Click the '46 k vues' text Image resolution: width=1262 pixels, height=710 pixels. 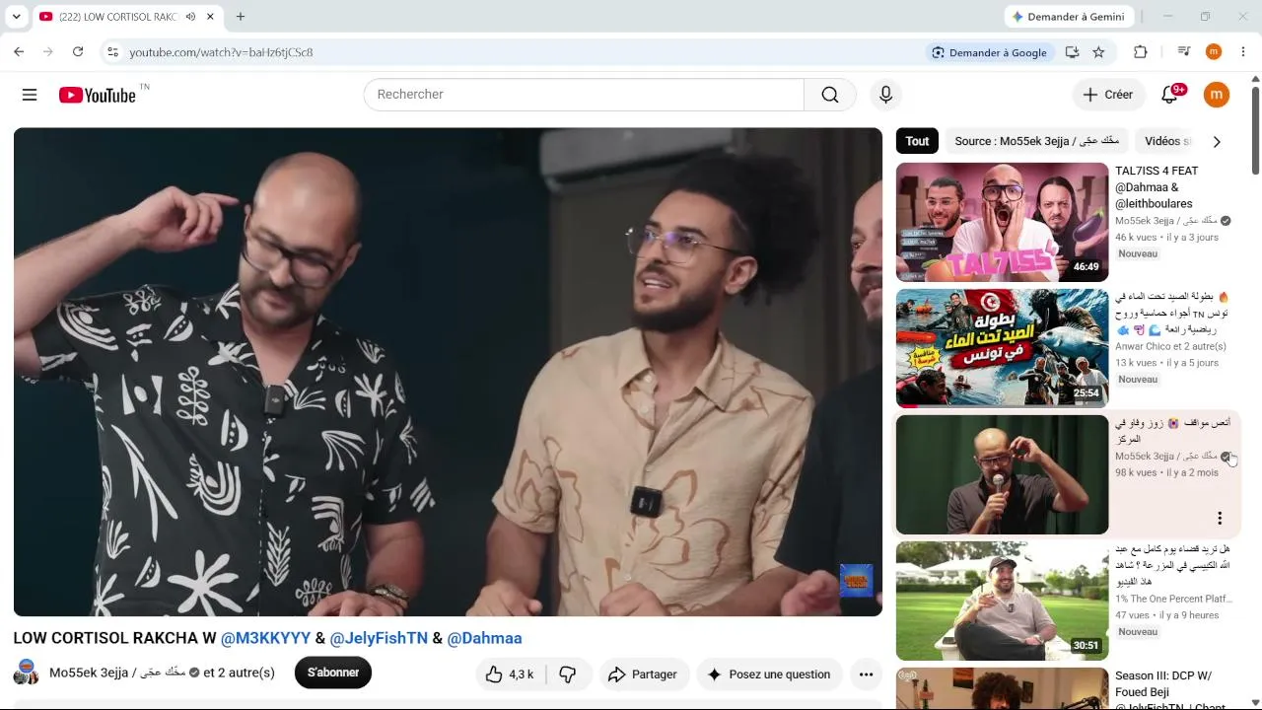point(1136,238)
